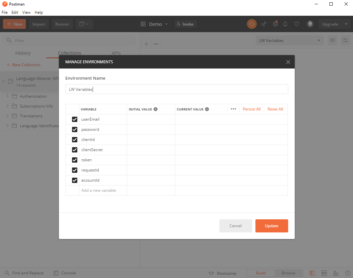The image size is (353, 278).
Task: Open the LW Variables environment dropdown
Action: [x=289, y=40]
